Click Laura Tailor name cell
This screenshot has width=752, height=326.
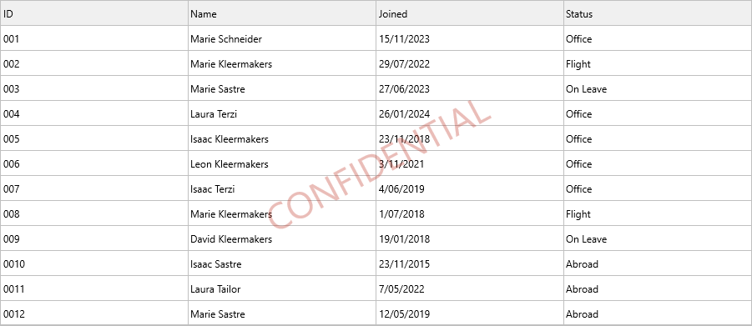tap(282, 289)
